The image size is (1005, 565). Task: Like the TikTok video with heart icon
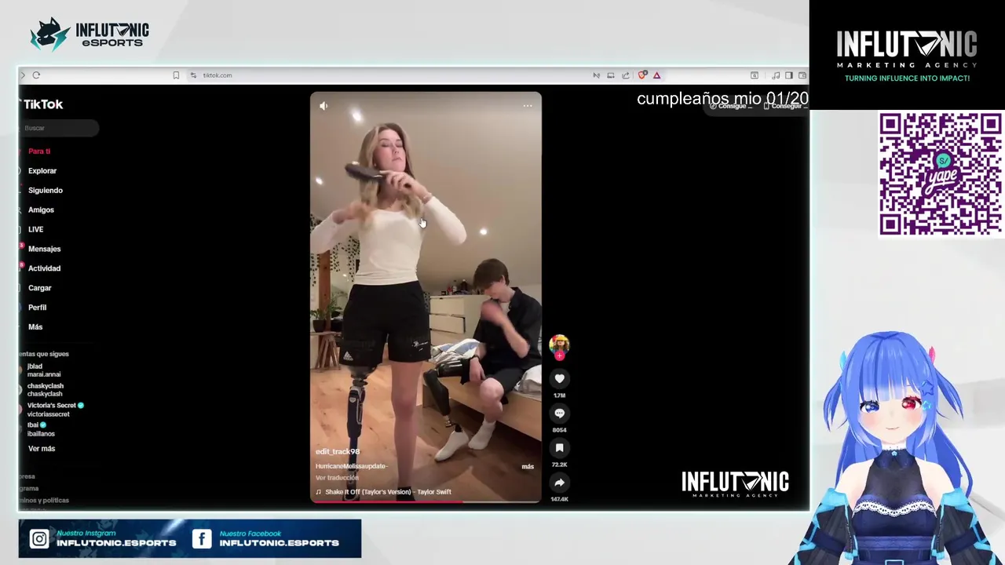tap(559, 379)
